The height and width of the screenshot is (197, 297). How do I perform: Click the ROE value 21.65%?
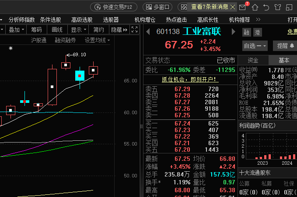274,103
